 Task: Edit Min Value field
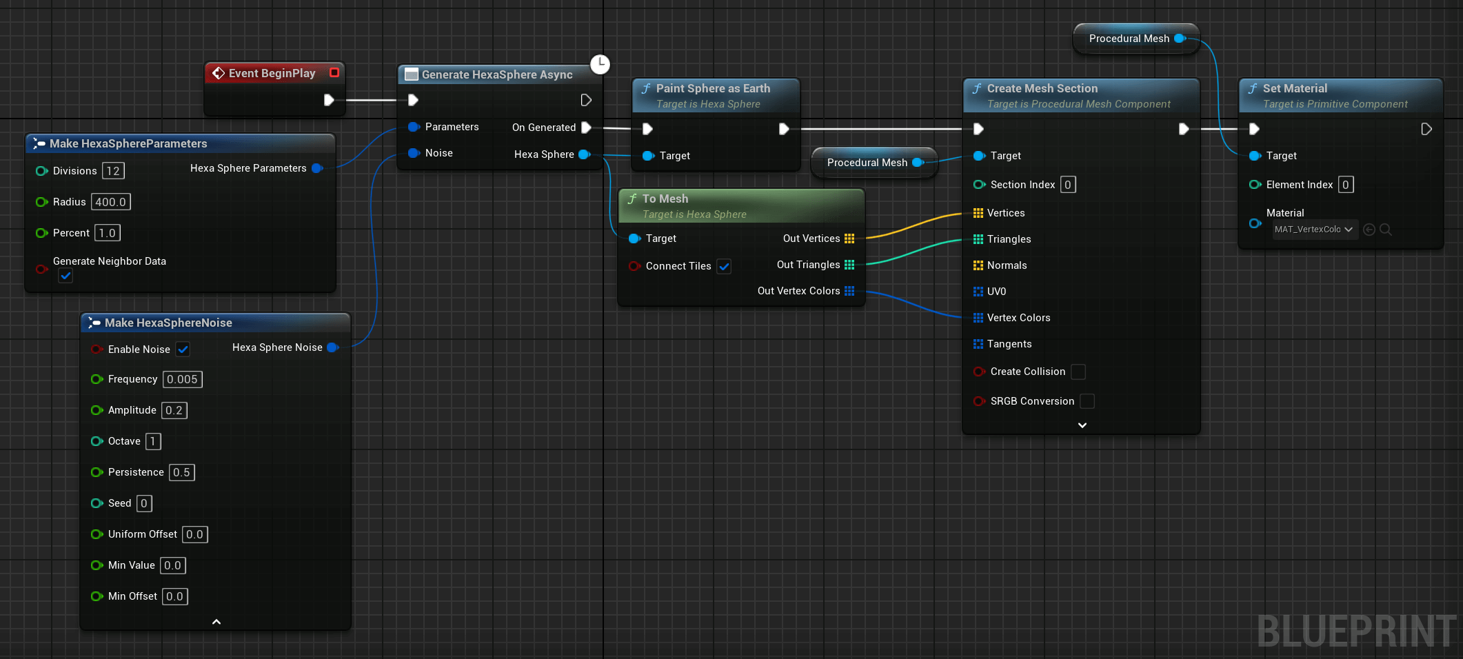[x=173, y=565]
